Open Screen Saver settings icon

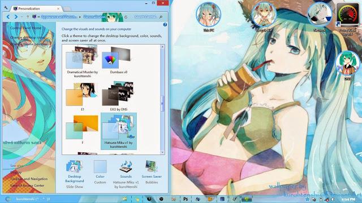pyautogui.click(x=152, y=172)
